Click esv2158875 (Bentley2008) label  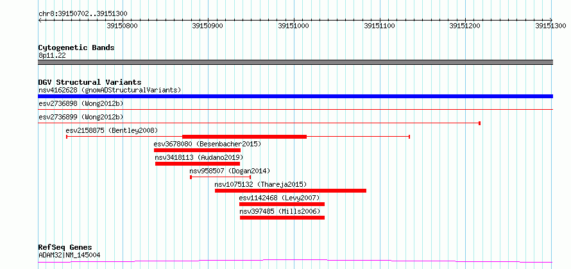click(x=112, y=130)
